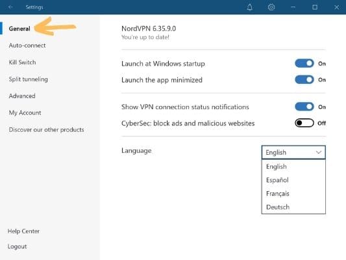Minimize the NordVPN window
Screen dimensions: 346x260
click(293, 7)
